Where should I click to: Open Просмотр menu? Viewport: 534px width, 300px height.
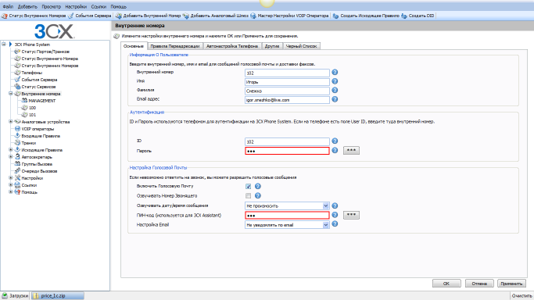click(51, 6)
